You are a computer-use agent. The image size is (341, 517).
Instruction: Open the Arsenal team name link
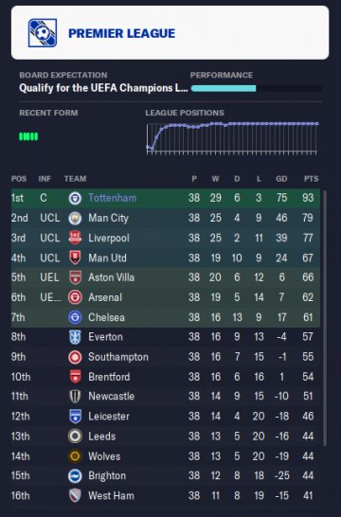point(105,297)
